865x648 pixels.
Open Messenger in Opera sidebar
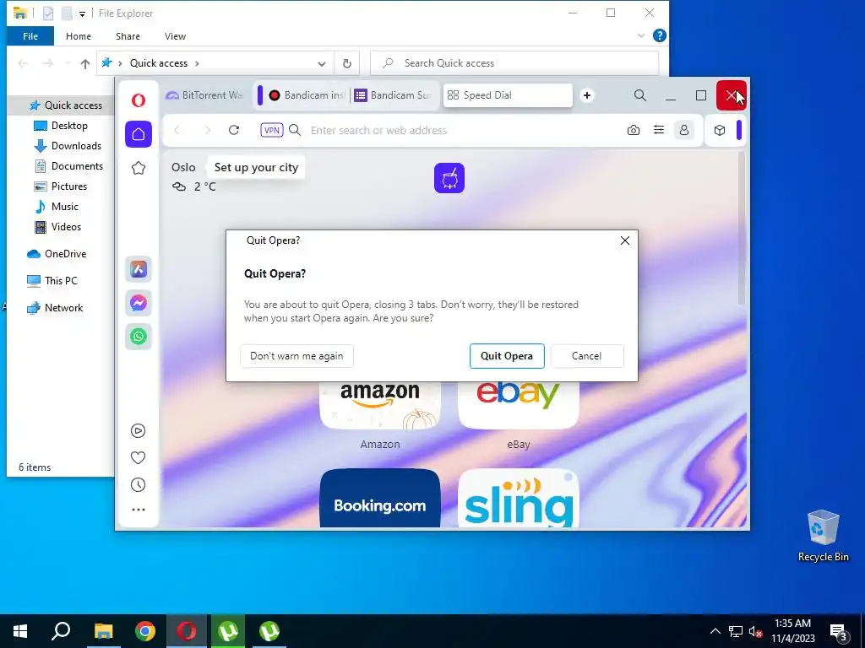[139, 303]
